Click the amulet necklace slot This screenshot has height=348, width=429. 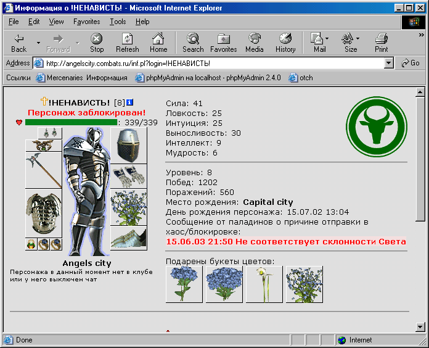point(44,146)
